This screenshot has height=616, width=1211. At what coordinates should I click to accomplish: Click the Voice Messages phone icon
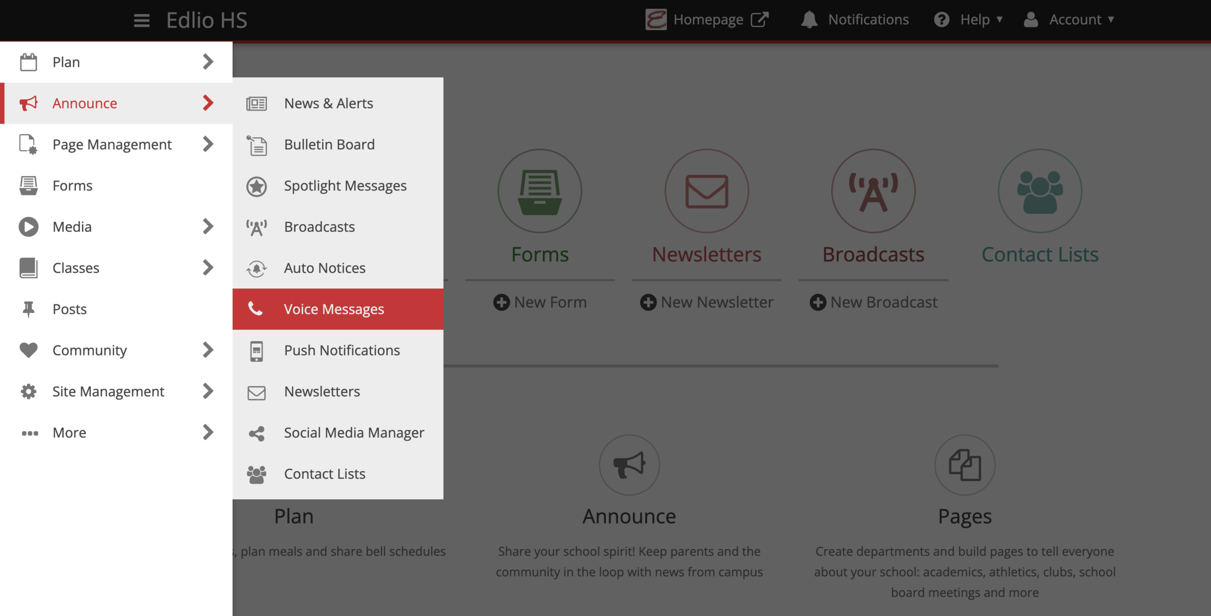tap(255, 308)
